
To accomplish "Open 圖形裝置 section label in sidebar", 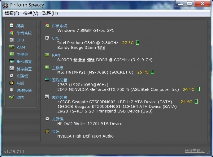I will pyautogui.click(x=24, y=62).
